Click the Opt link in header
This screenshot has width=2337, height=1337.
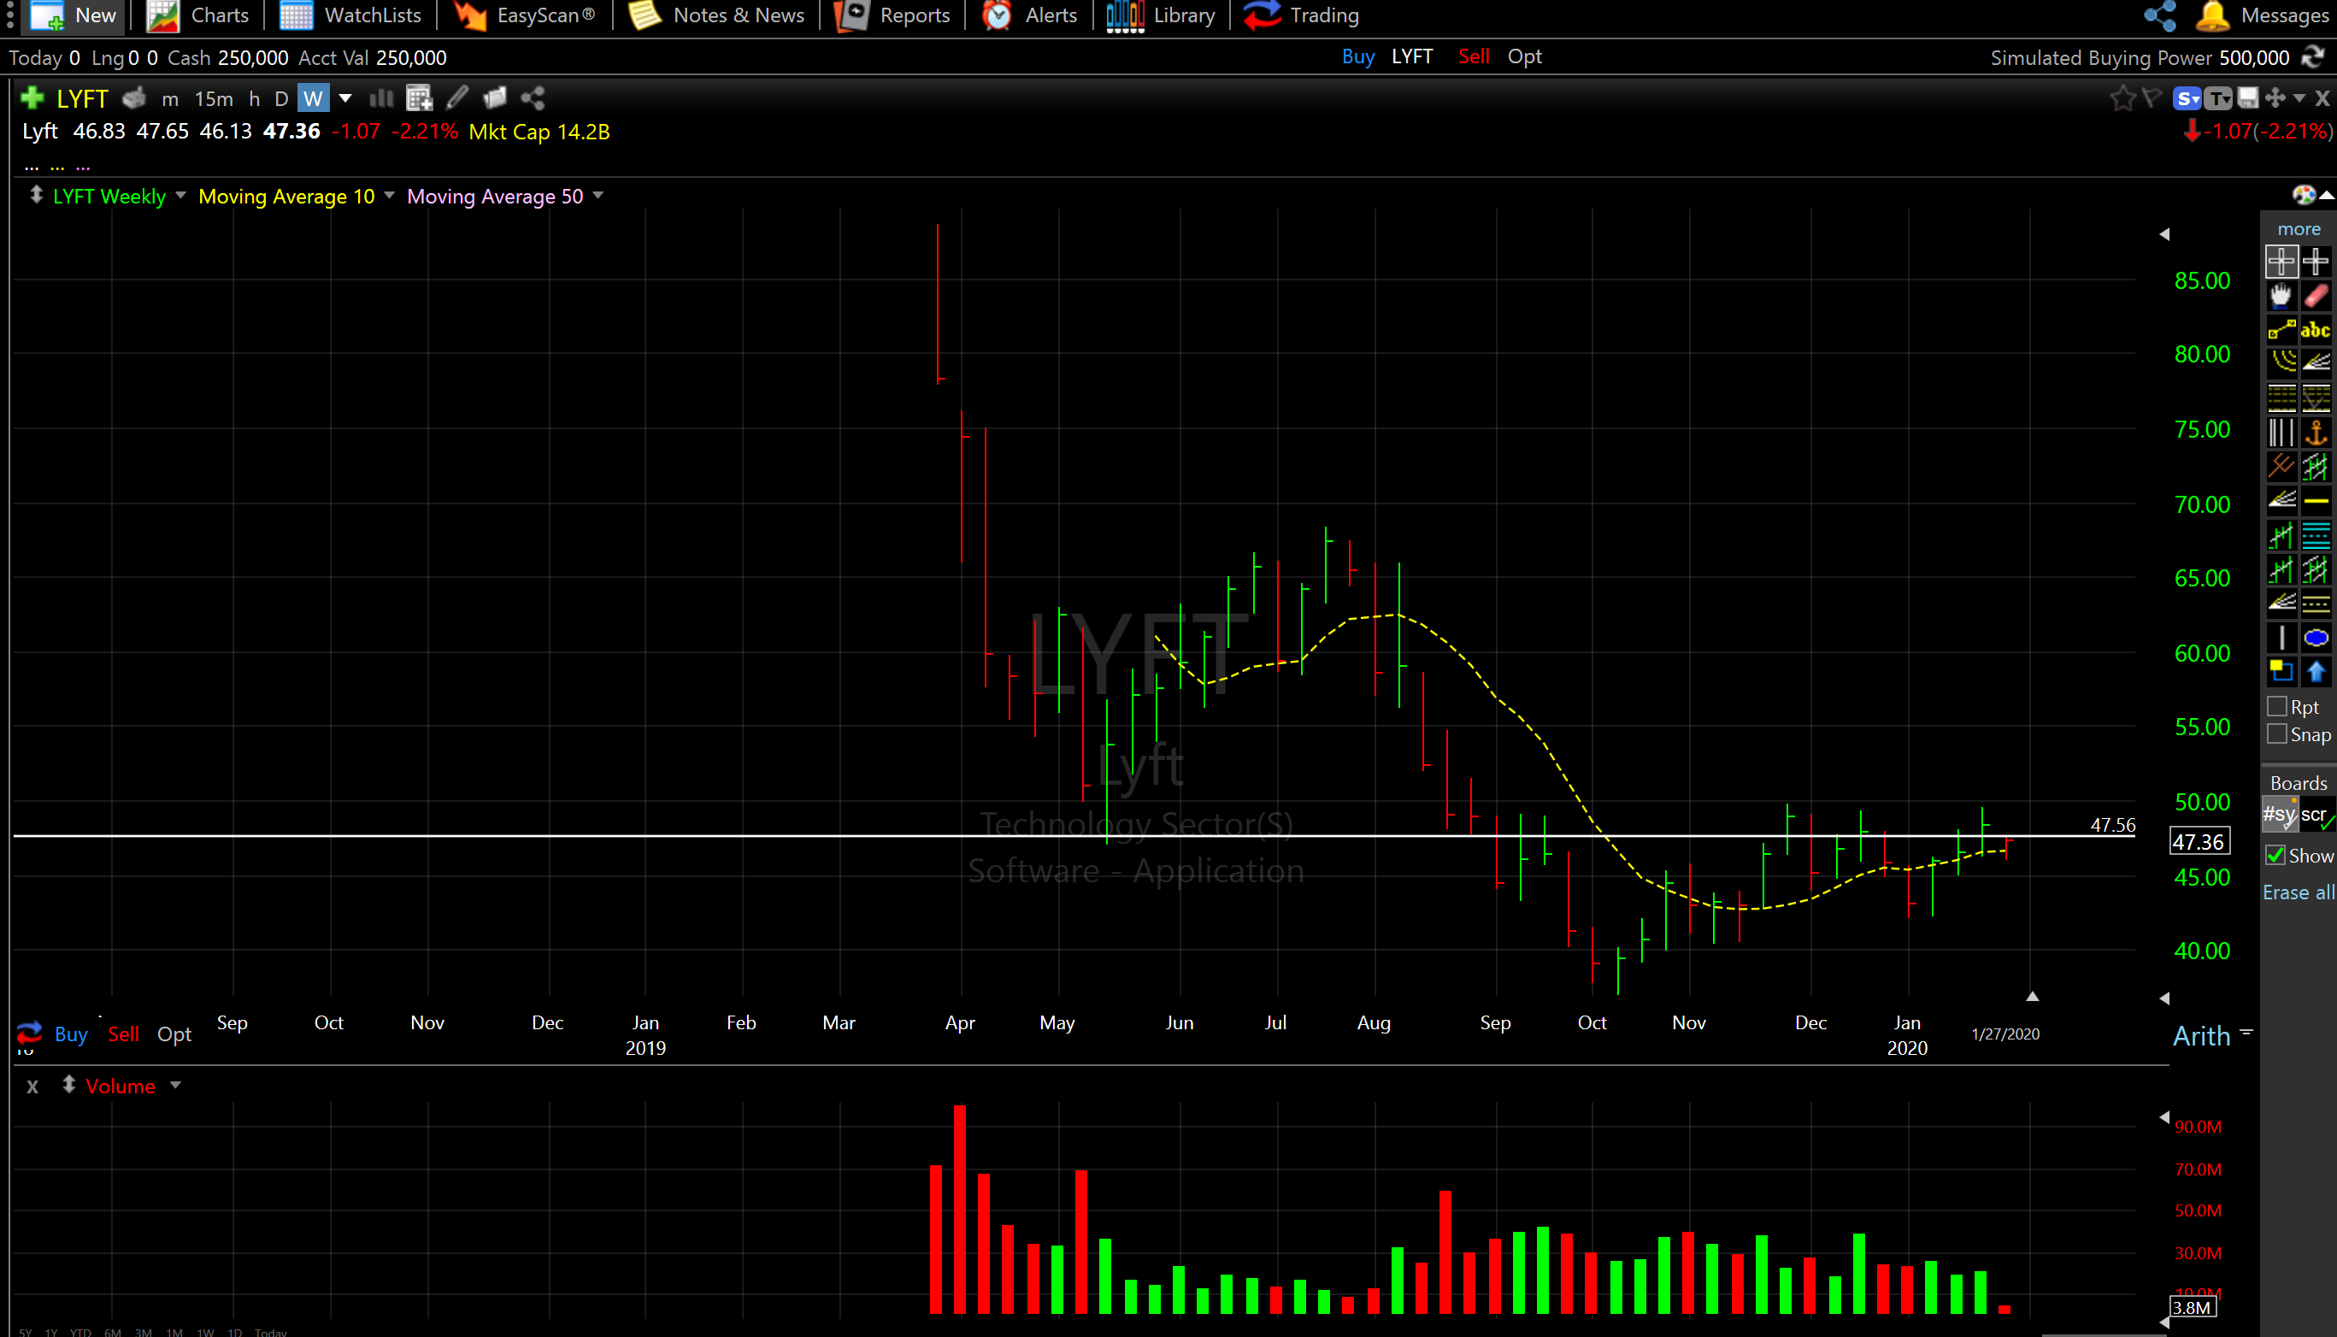pos(1525,57)
